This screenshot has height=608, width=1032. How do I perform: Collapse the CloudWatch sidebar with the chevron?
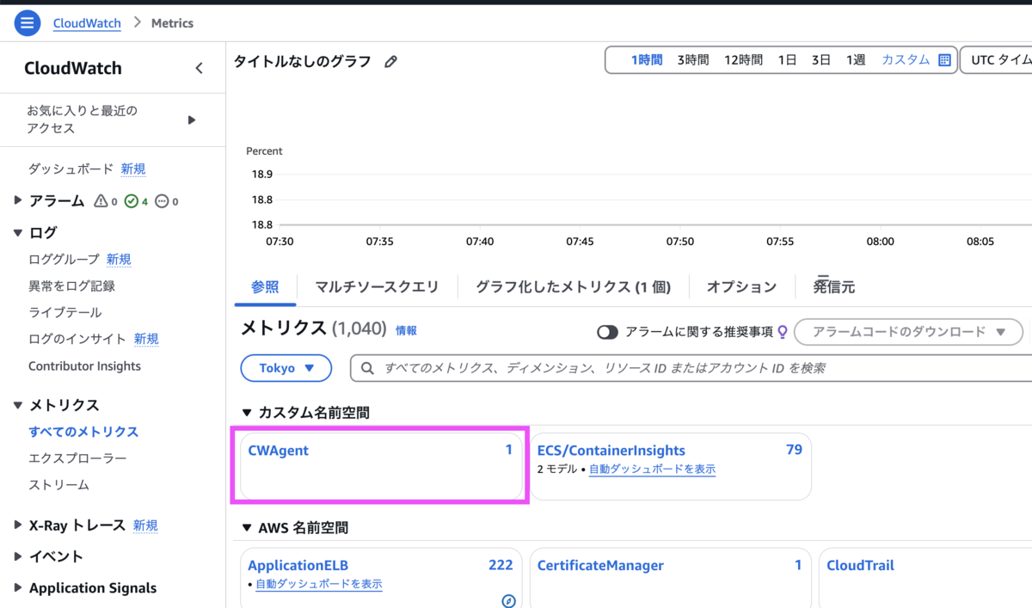tap(199, 68)
